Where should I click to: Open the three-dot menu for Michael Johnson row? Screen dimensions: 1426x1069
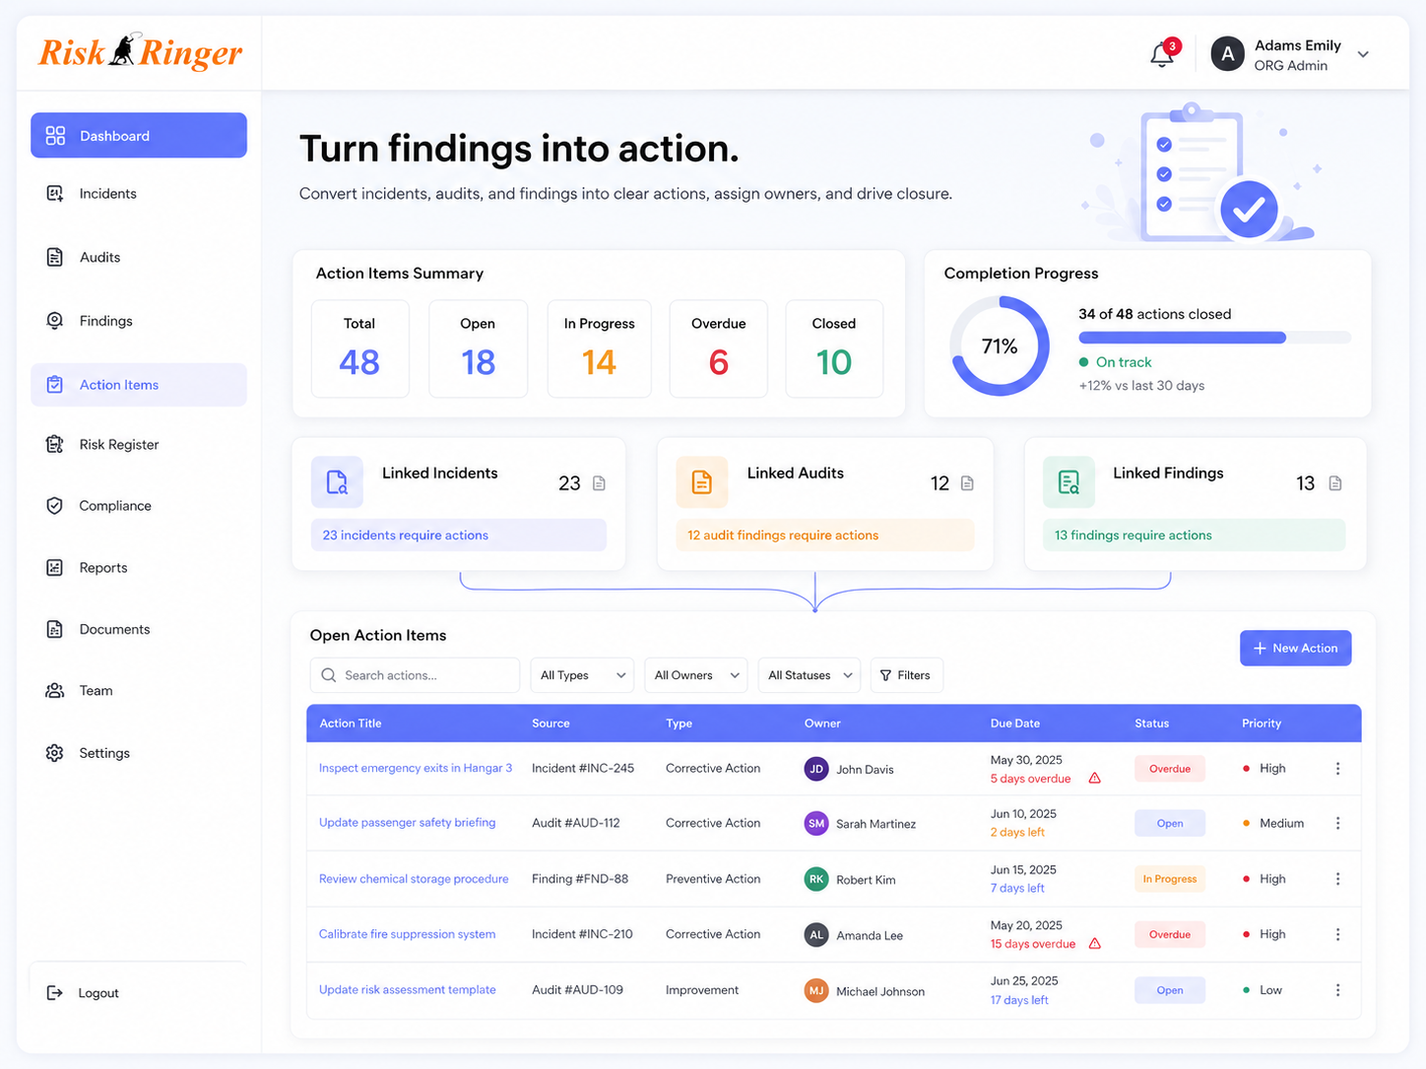pyautogui.click(x=1337, y=990)
